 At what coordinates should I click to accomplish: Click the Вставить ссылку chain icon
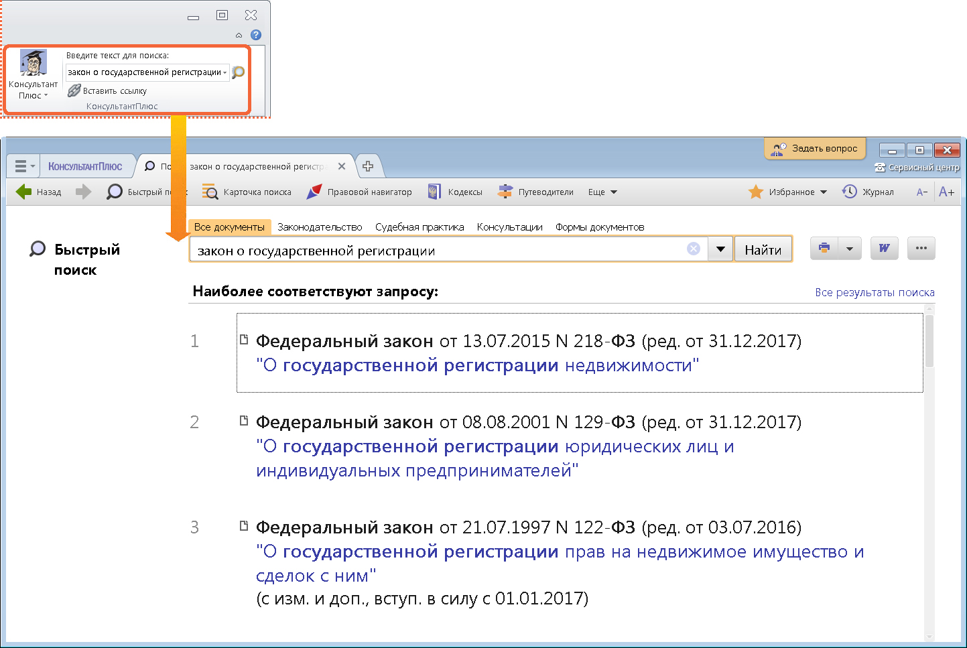[74, 90]
